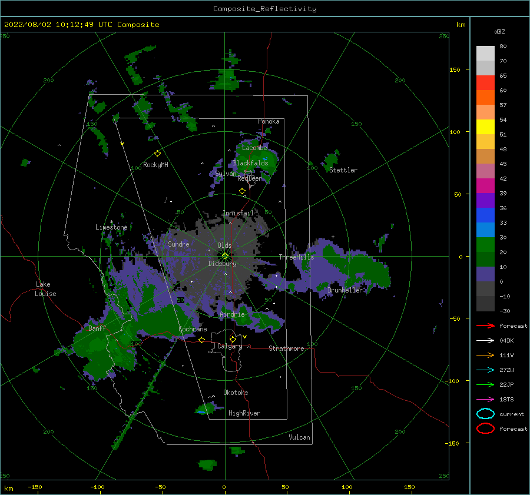Screen dimensions: 530x495
Task: Click the Limestone label
Action: coord(111,227)
